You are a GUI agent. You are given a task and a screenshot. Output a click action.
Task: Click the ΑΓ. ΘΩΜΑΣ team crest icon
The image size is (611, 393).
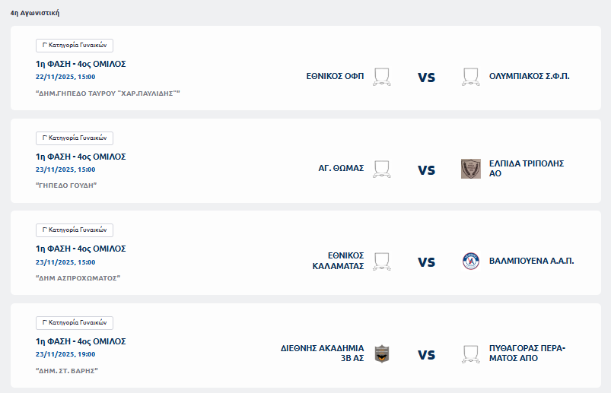coord(381,169)
